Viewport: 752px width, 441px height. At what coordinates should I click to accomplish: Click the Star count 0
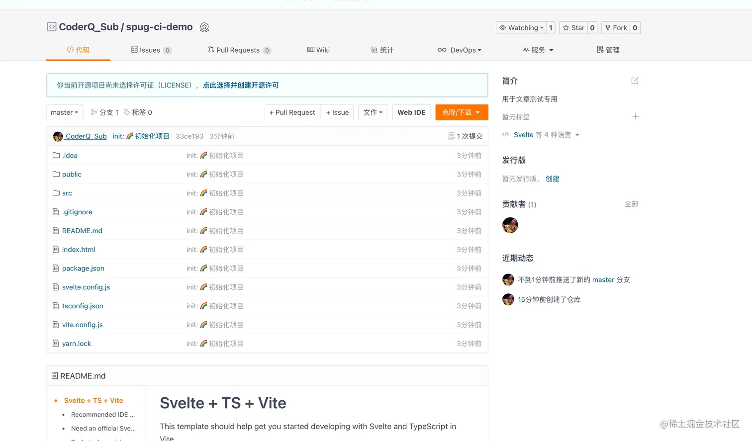(x=592, y=28)
